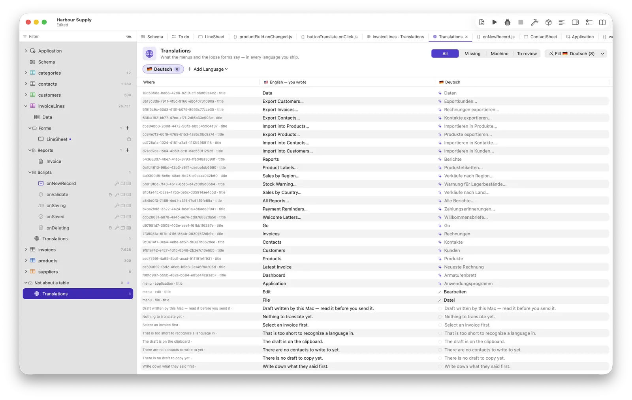The width and height of the screenshot is (632, 400).
Task: Expand the customers table node
Action: (x=26, y=95)
